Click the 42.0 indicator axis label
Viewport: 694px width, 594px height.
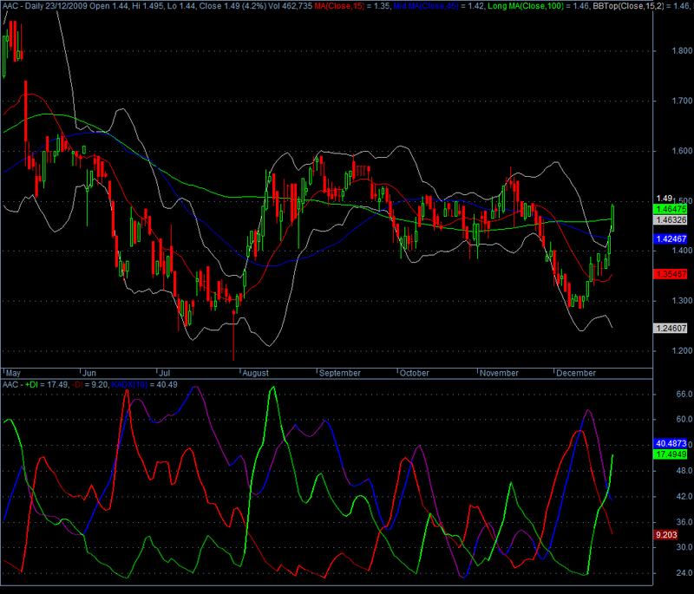pos(684,497)
